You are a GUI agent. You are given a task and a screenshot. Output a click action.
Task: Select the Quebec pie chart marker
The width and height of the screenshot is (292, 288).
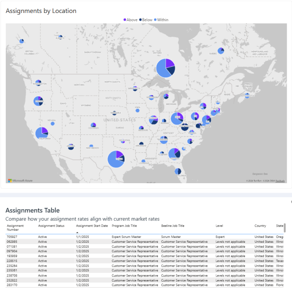[221, 51]
